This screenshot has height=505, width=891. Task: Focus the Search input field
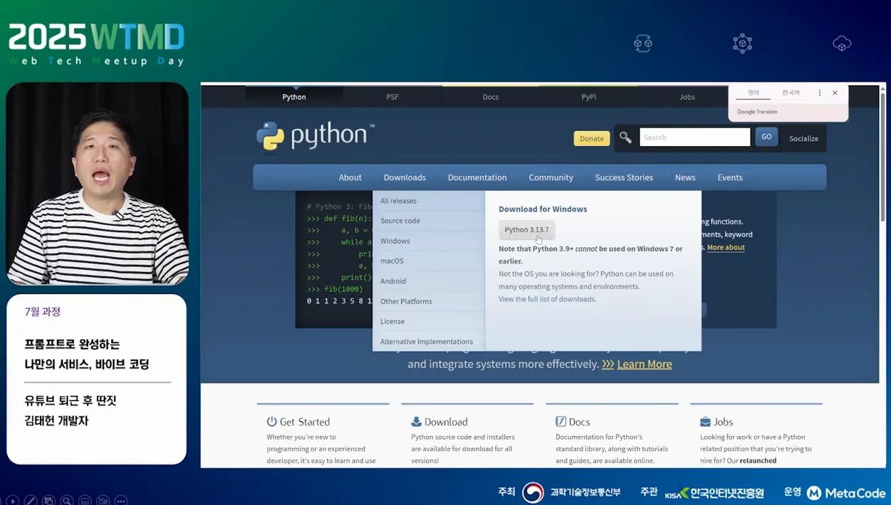pyautogui.click(x=694, y=137)
